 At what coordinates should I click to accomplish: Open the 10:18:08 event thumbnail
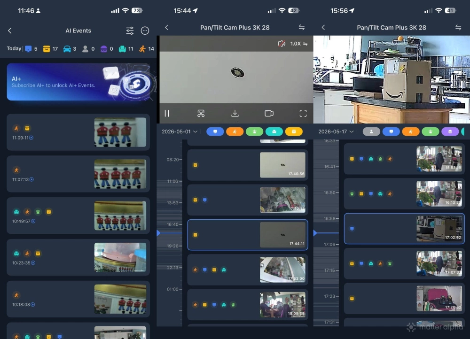click(x=120, y=299)
